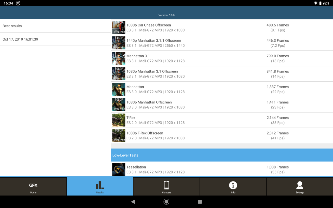Select the Oct 17, 2019 16:01:39 result

(55, 39)
